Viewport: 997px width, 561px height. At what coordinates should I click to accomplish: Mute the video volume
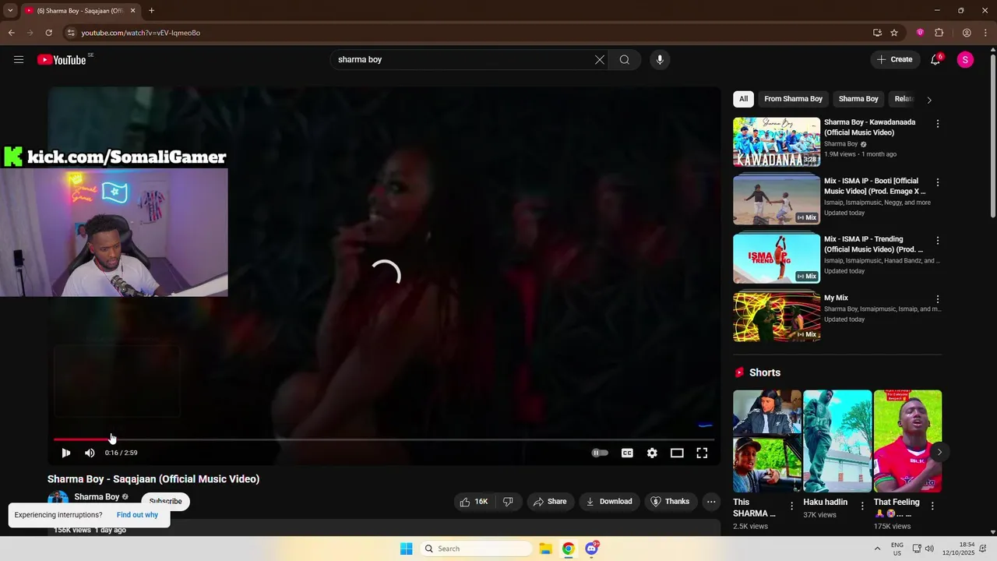(90, 453)
